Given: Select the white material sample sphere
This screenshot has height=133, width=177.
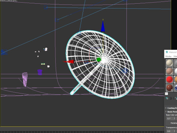Looking at the screenshot, I should 176,71.
